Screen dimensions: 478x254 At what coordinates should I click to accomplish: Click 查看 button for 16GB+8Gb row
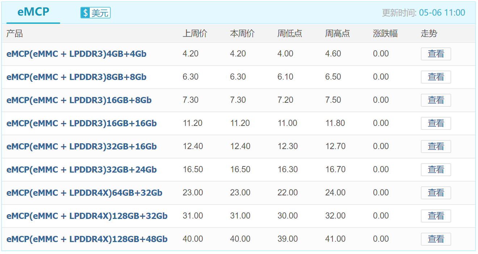coord(436,100)
